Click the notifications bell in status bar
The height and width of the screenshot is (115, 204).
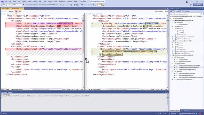(200, 114)
